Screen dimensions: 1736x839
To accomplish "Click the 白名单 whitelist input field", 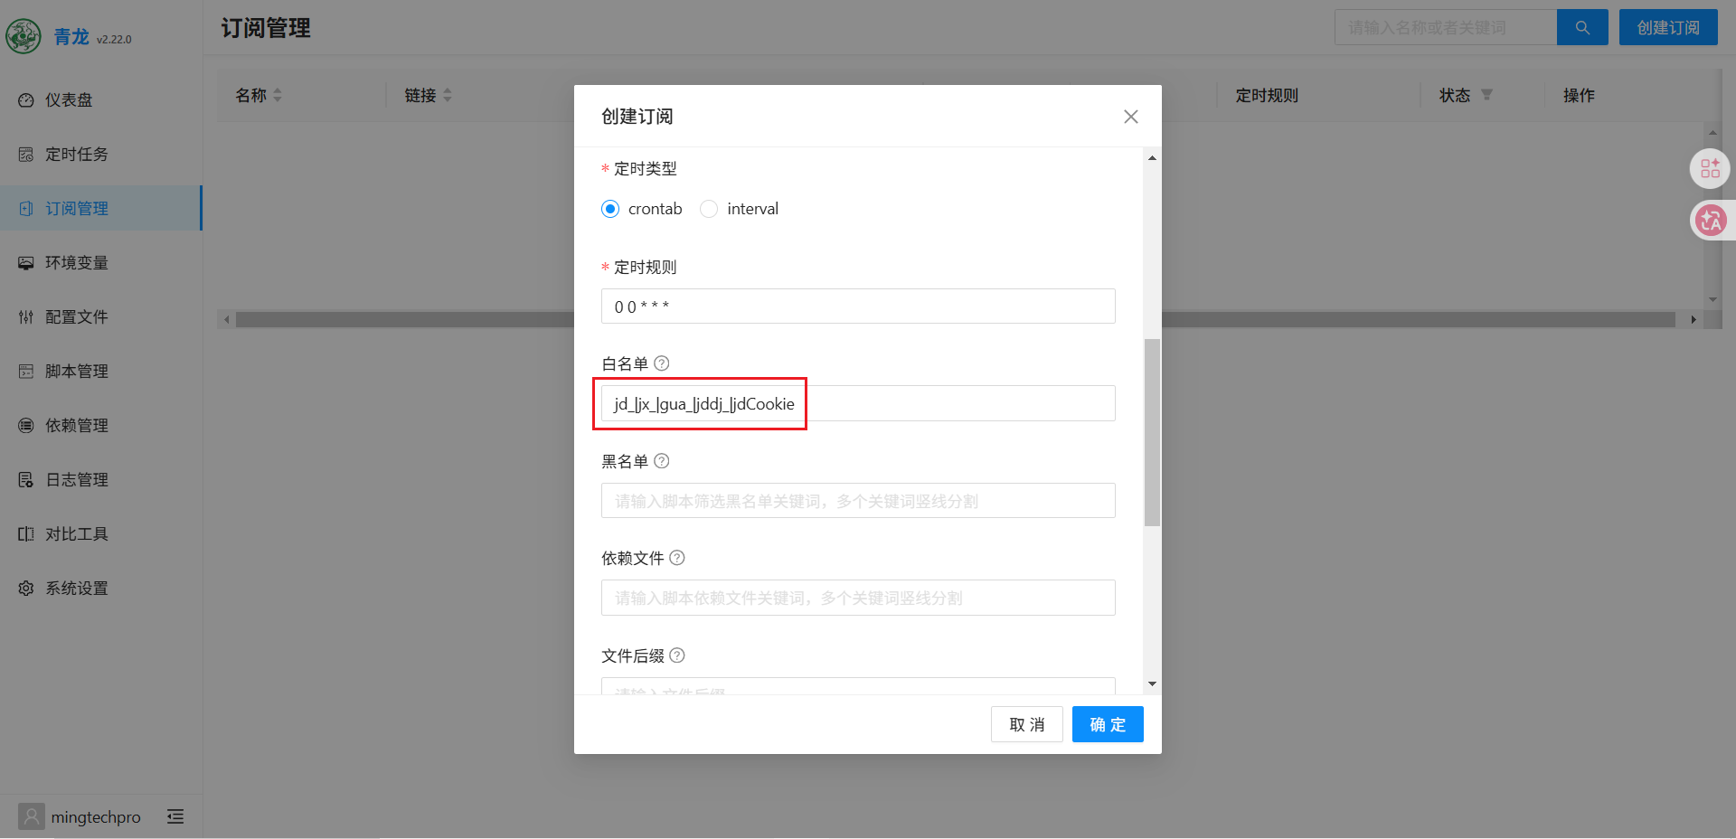I will (858, 403).
